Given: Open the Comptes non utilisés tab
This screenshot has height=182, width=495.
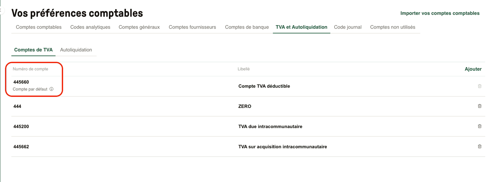Looking at the screenshot, I should click(392, 27).
